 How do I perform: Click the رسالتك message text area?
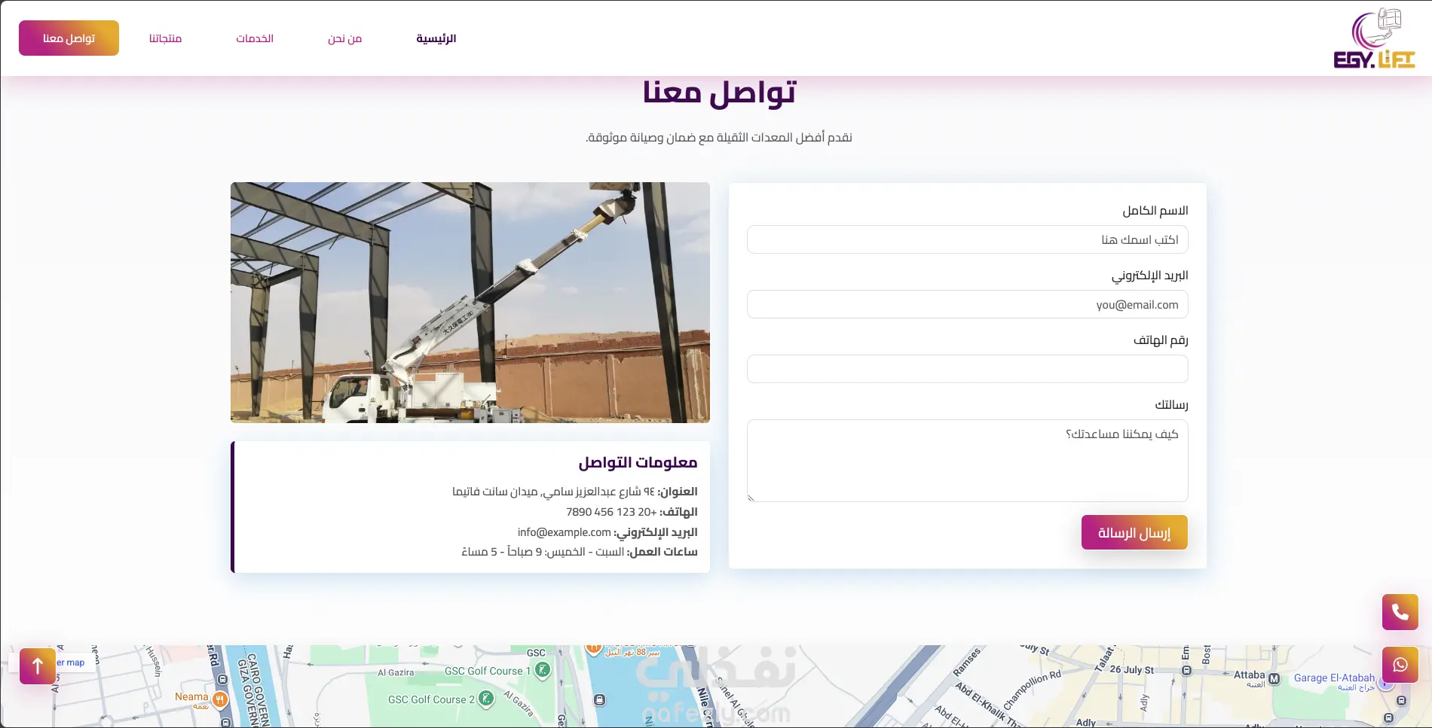968,461
